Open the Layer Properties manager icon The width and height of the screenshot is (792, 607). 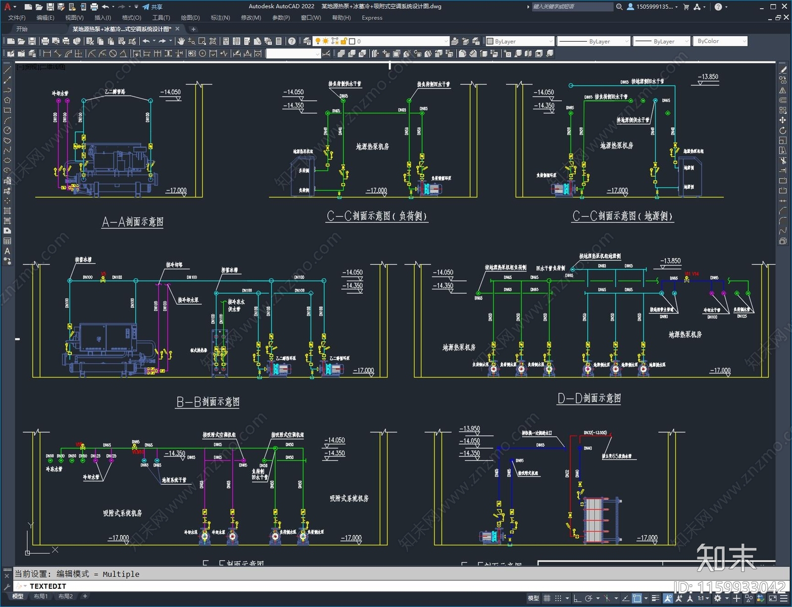click(307, 41)
